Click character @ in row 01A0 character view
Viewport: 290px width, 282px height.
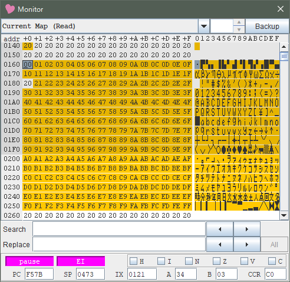coord(197,102)
